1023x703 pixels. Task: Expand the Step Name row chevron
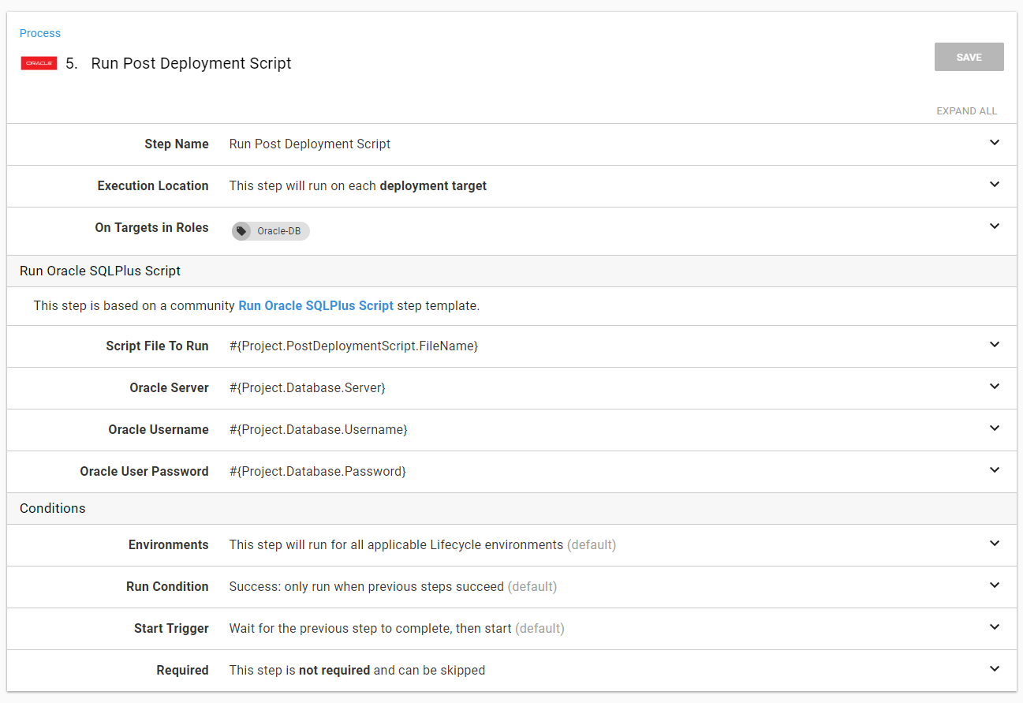point(994,143)
